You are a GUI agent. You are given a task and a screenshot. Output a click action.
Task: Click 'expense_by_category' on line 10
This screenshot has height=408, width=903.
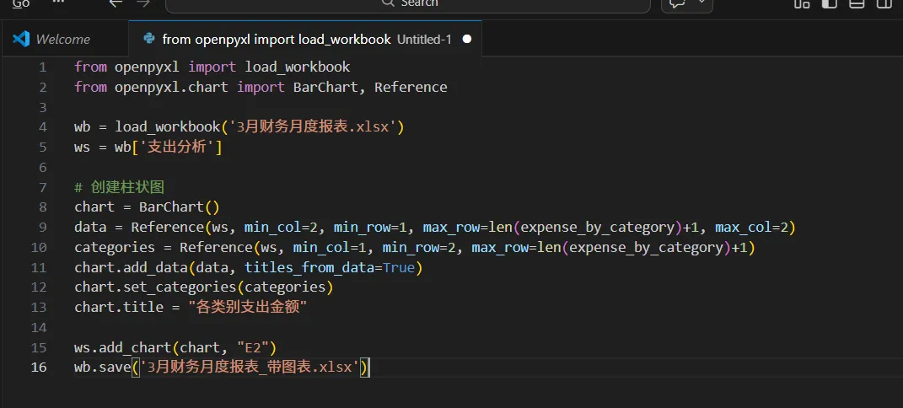646,248
